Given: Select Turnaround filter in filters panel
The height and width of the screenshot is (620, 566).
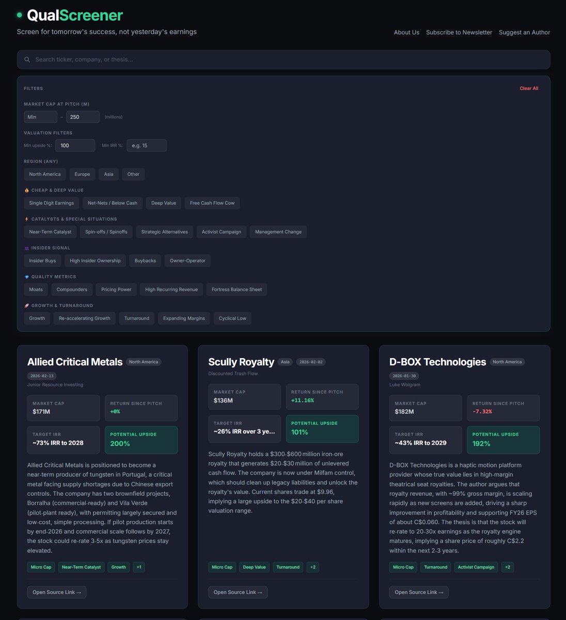Looking at the screenshot, I should click(x=137, y=318).
